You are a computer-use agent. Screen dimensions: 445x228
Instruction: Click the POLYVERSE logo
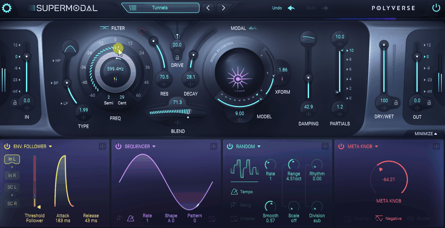[x=394, y=8]
